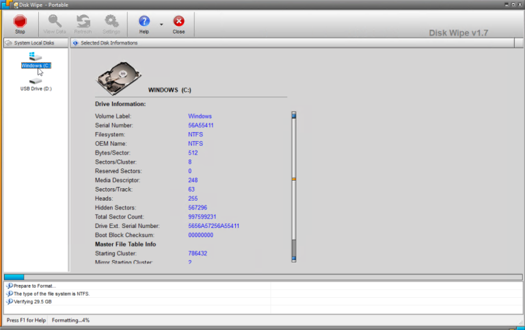Click the Sectors/Track value 63

click(191, 189)
